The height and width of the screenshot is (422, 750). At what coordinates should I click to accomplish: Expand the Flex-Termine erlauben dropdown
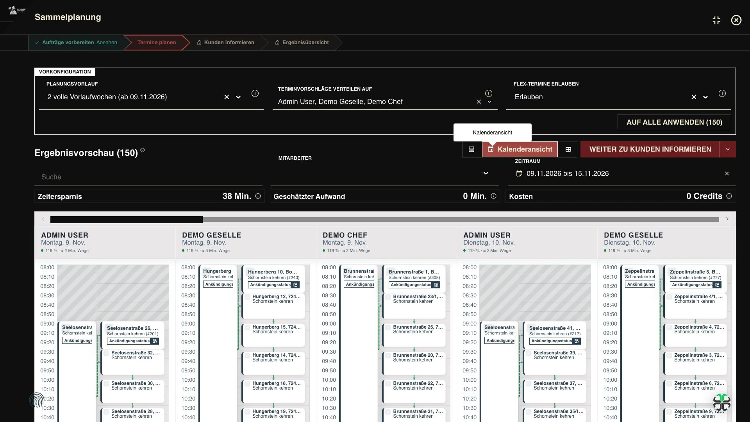(705, 97)
